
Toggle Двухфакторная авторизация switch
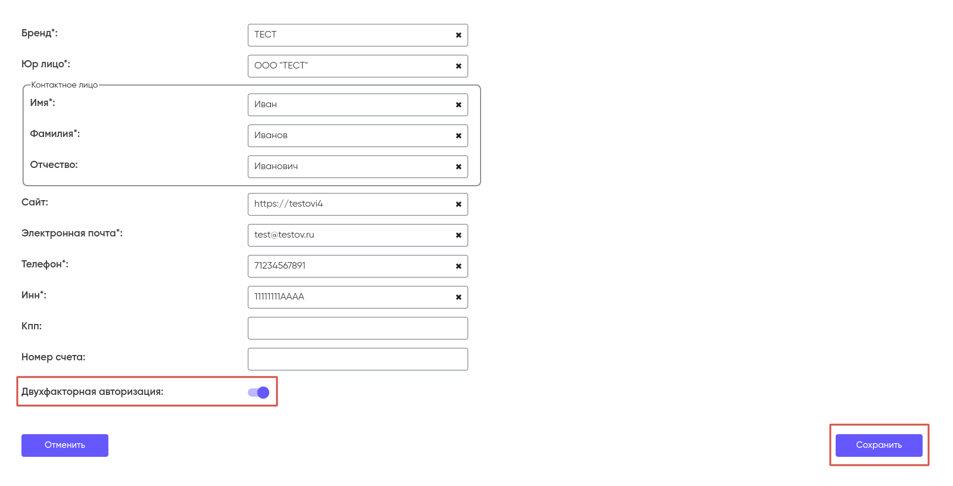click(x=259, y=392)
